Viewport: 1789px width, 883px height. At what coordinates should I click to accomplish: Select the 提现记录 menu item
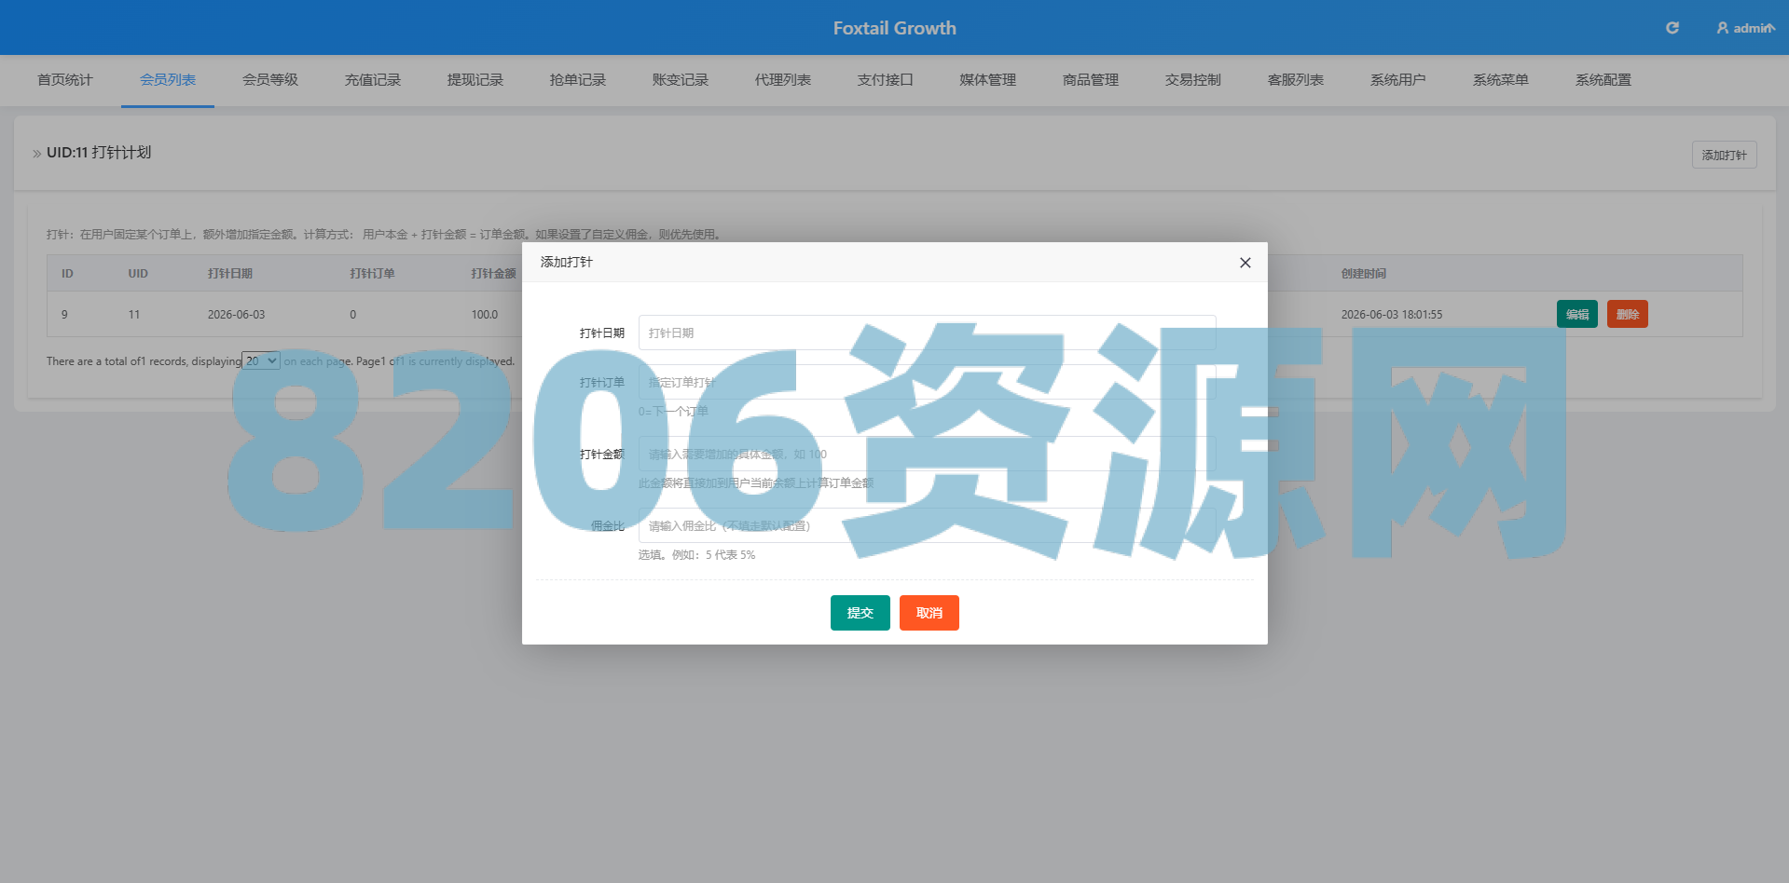click(475, 80)
